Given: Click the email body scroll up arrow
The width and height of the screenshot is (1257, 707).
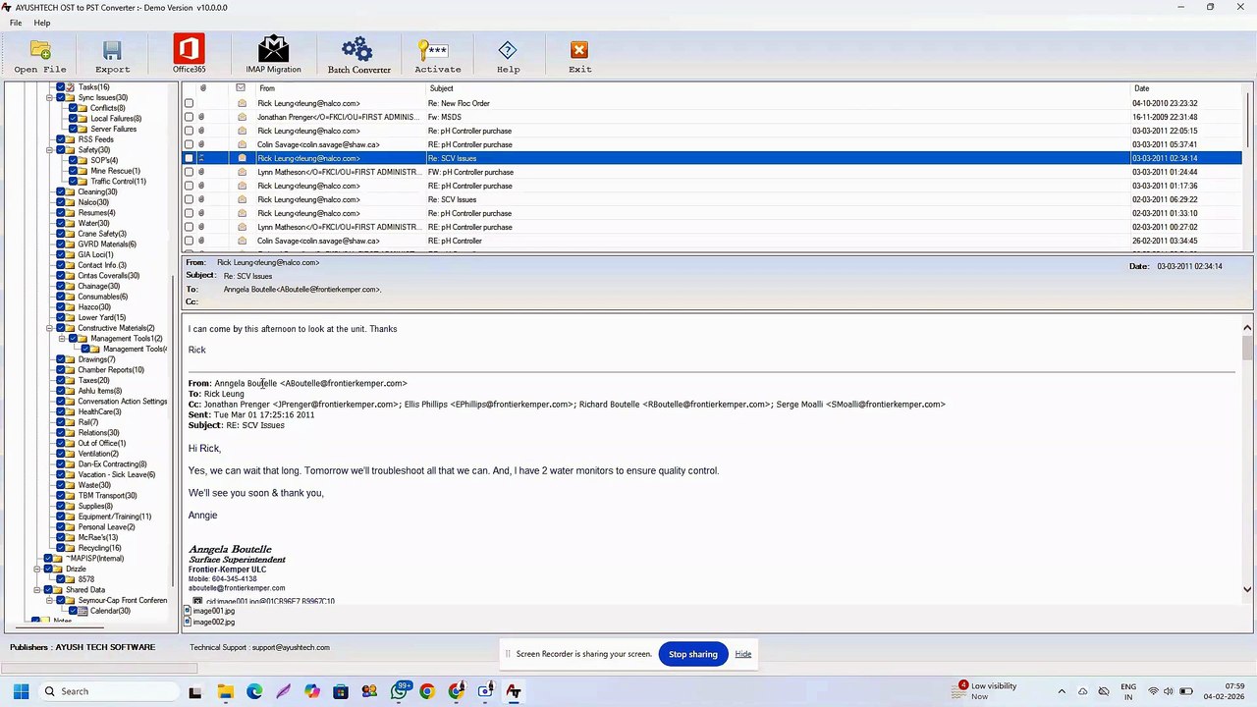Looking at the screenshot, I should click(x=1247, y=328).
